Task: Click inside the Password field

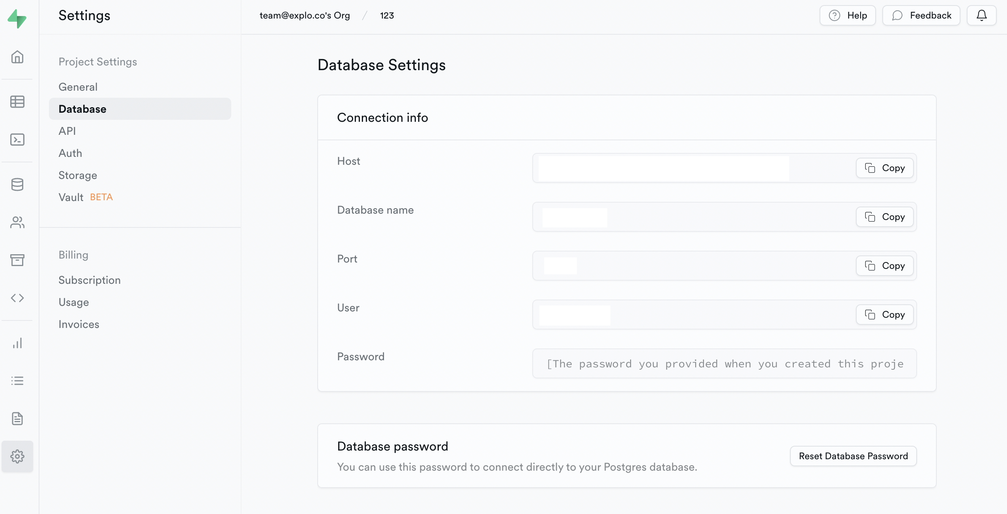Action: [x=724, y=363]
